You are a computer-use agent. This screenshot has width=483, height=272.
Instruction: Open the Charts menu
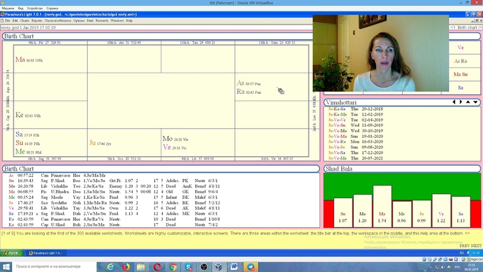tap(25, 21)
